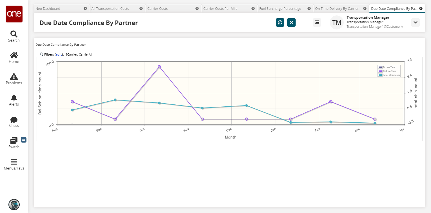
Task: Toggle Pick on Time legend series
Action: (x=389, y=71)
